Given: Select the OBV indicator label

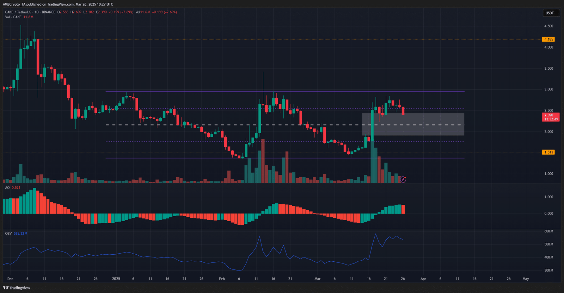Looking at the screenshot, I should tap(8, 234).
